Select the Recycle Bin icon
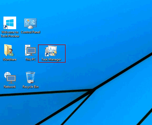The image size is (152, 125). coord(30,77)
